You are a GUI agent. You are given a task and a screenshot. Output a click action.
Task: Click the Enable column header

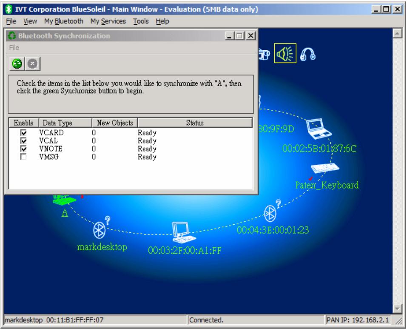click(x=24, y=123)
